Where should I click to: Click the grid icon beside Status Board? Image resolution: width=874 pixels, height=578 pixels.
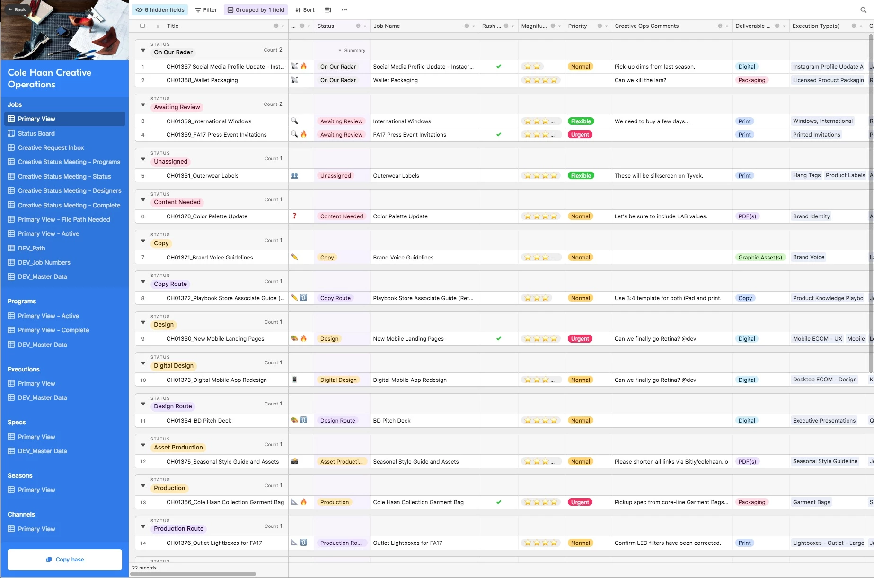(11, 133)
